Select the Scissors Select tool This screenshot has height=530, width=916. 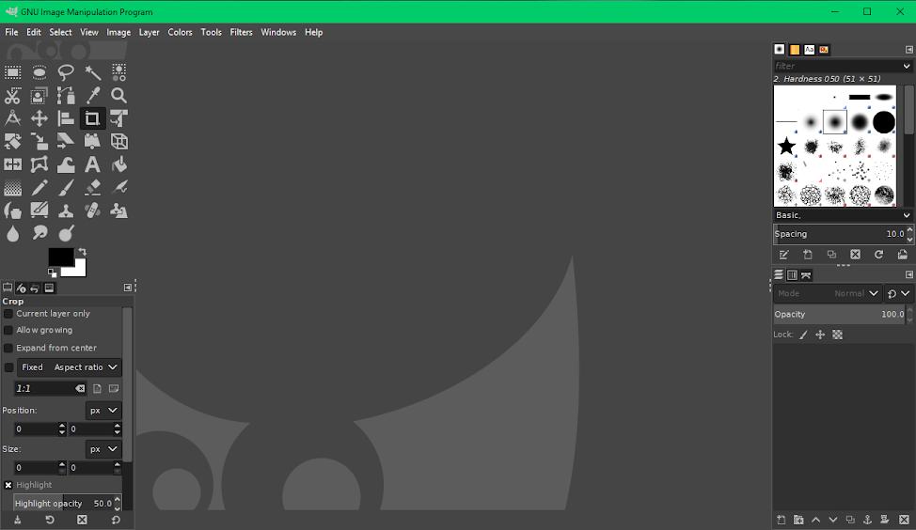13,96
